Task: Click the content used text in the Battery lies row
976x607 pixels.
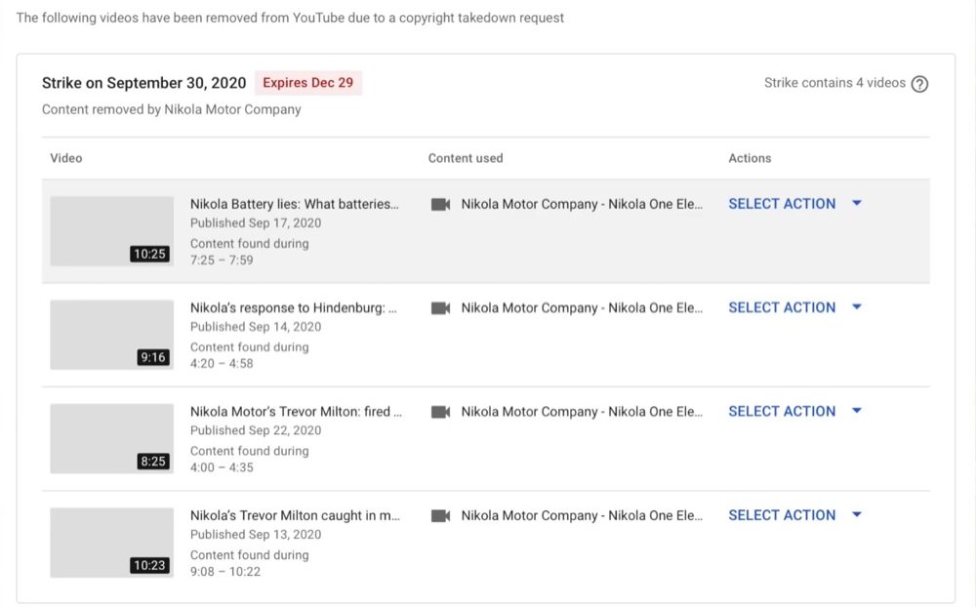Action: [x=582, y=204]
